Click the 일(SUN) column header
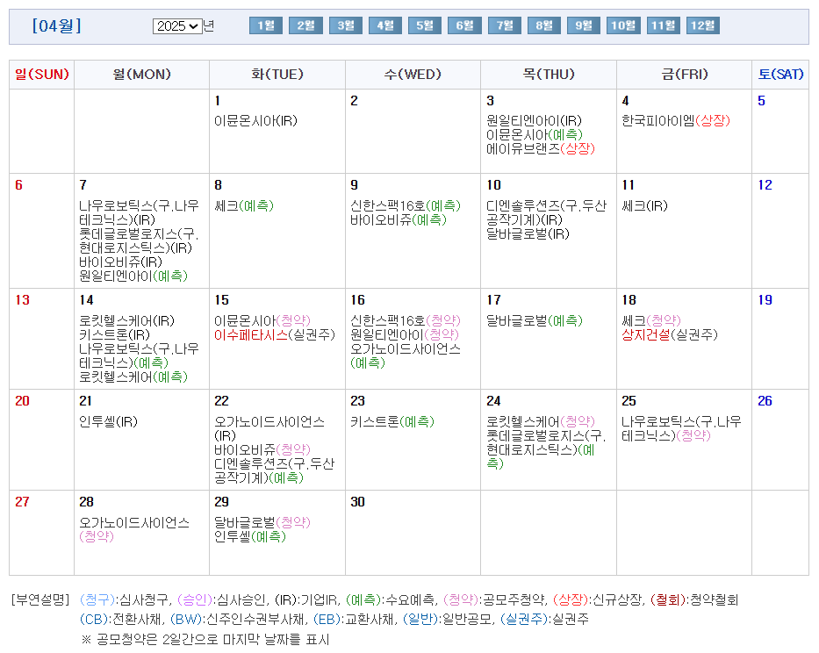 click(x=42, y=75)
